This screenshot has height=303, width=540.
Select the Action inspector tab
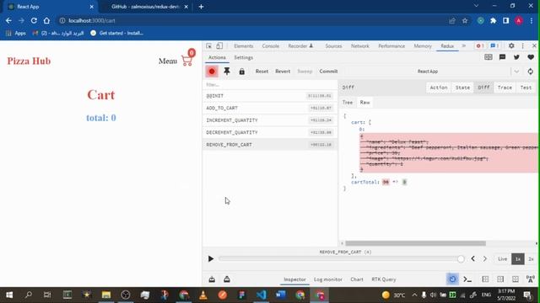pos(439,88)
